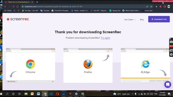This screenshot has height=97, width=173.
Task: Expand the Use Cases dropdown
Action: point(130,20)
